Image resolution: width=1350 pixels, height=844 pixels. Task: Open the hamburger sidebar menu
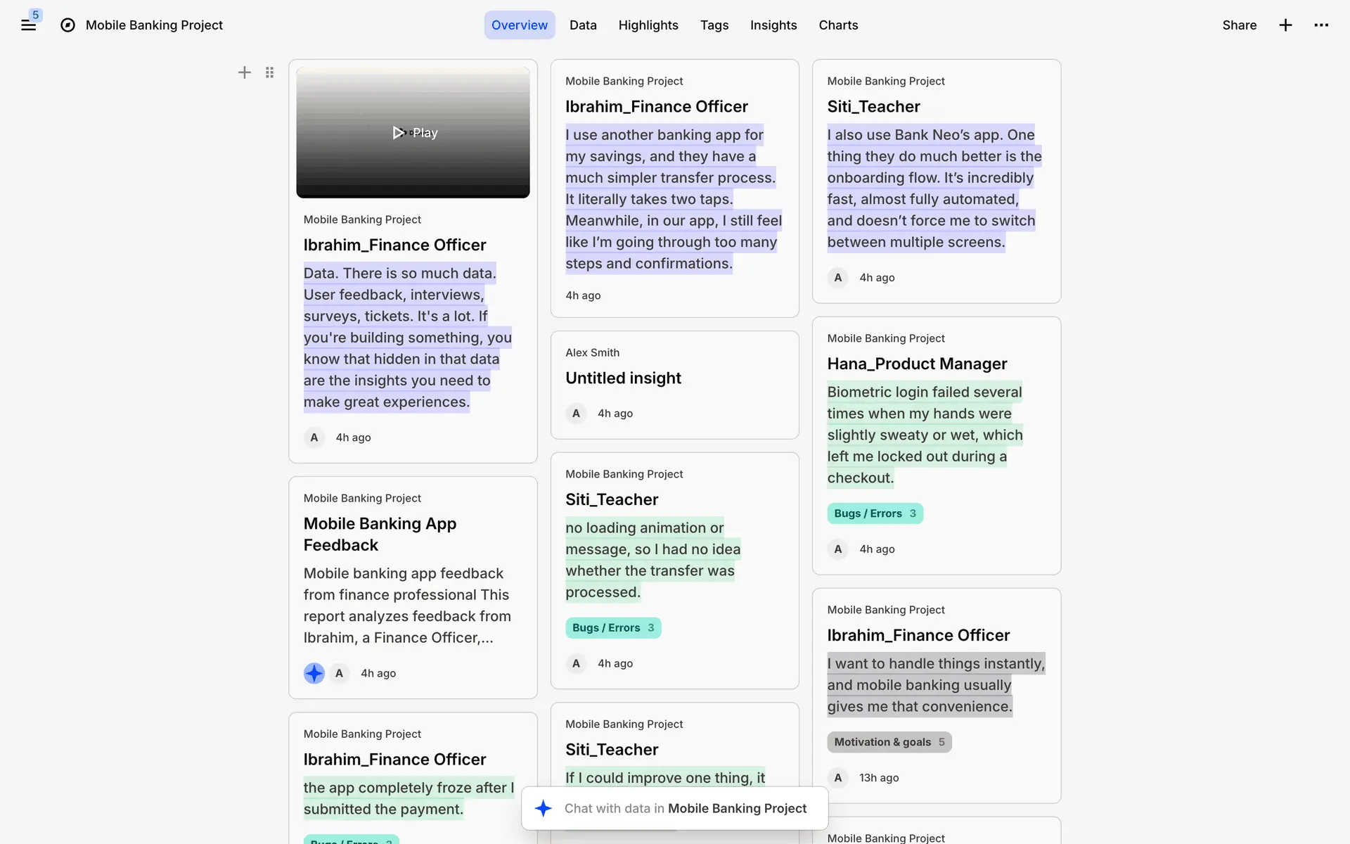(x=28, y=25)
